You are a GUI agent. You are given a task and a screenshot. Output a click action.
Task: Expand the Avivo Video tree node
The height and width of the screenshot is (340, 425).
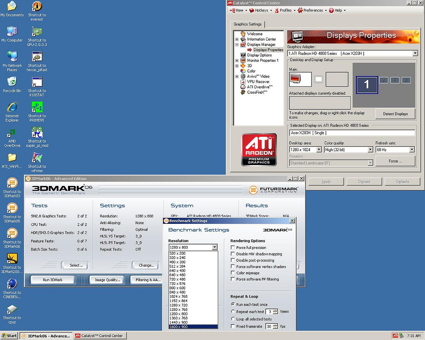coord(237,76)
